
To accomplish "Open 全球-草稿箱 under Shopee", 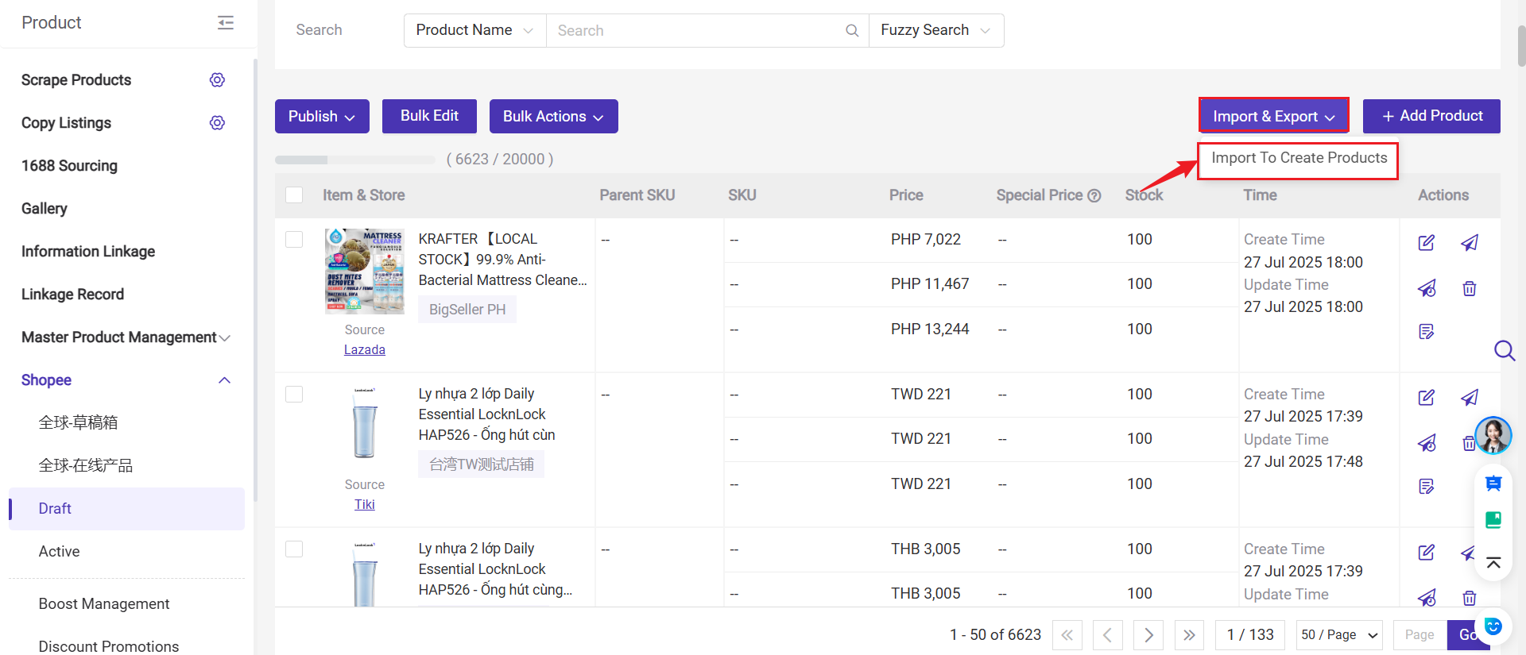I will coord(78,422).
